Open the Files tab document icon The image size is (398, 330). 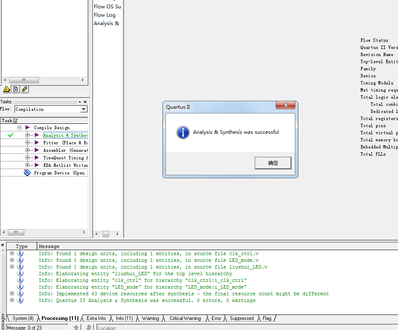(x=16, y=89)
